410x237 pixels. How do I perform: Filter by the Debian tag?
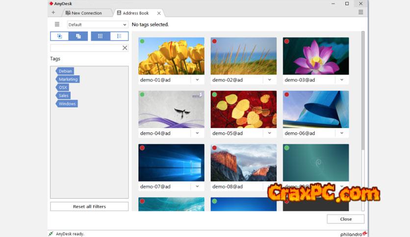[x=65, y=71]
